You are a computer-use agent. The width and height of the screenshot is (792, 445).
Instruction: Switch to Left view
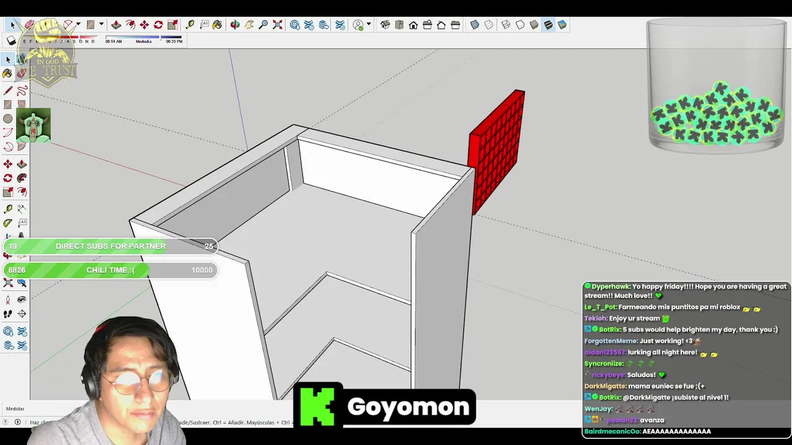click(x=455, y=25)
